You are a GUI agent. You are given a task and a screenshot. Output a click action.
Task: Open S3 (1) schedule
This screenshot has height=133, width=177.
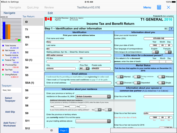33,60
